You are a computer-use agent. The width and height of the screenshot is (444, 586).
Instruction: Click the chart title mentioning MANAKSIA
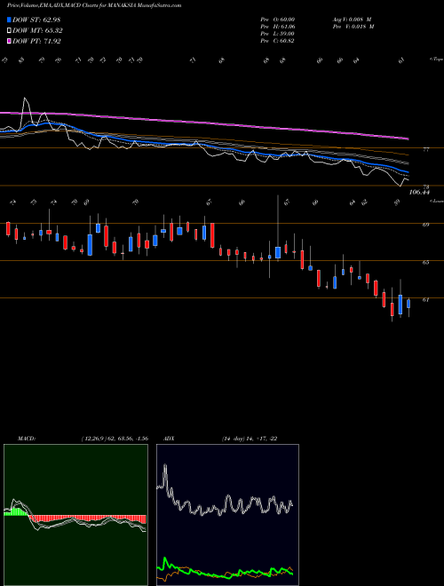pos(94,5)
